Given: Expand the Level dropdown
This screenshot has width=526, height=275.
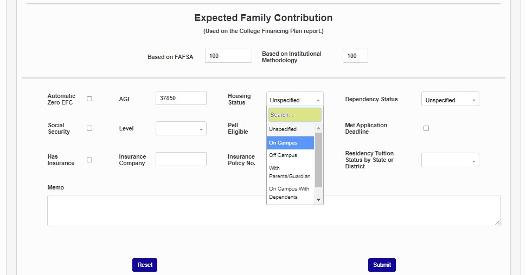Looking at the screenshot, I should pos(181,129).
